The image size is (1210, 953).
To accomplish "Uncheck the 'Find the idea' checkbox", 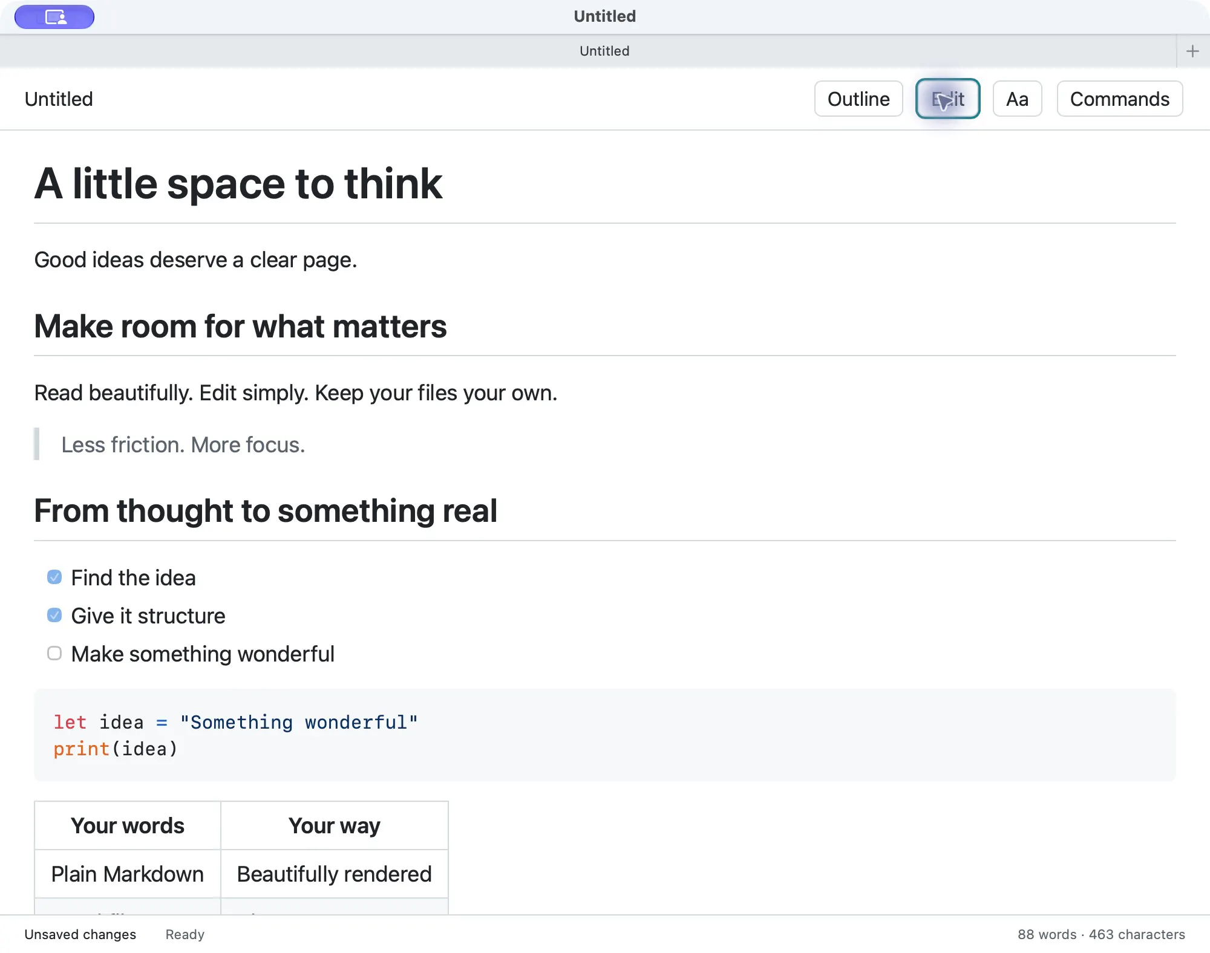I will [54, 577].
